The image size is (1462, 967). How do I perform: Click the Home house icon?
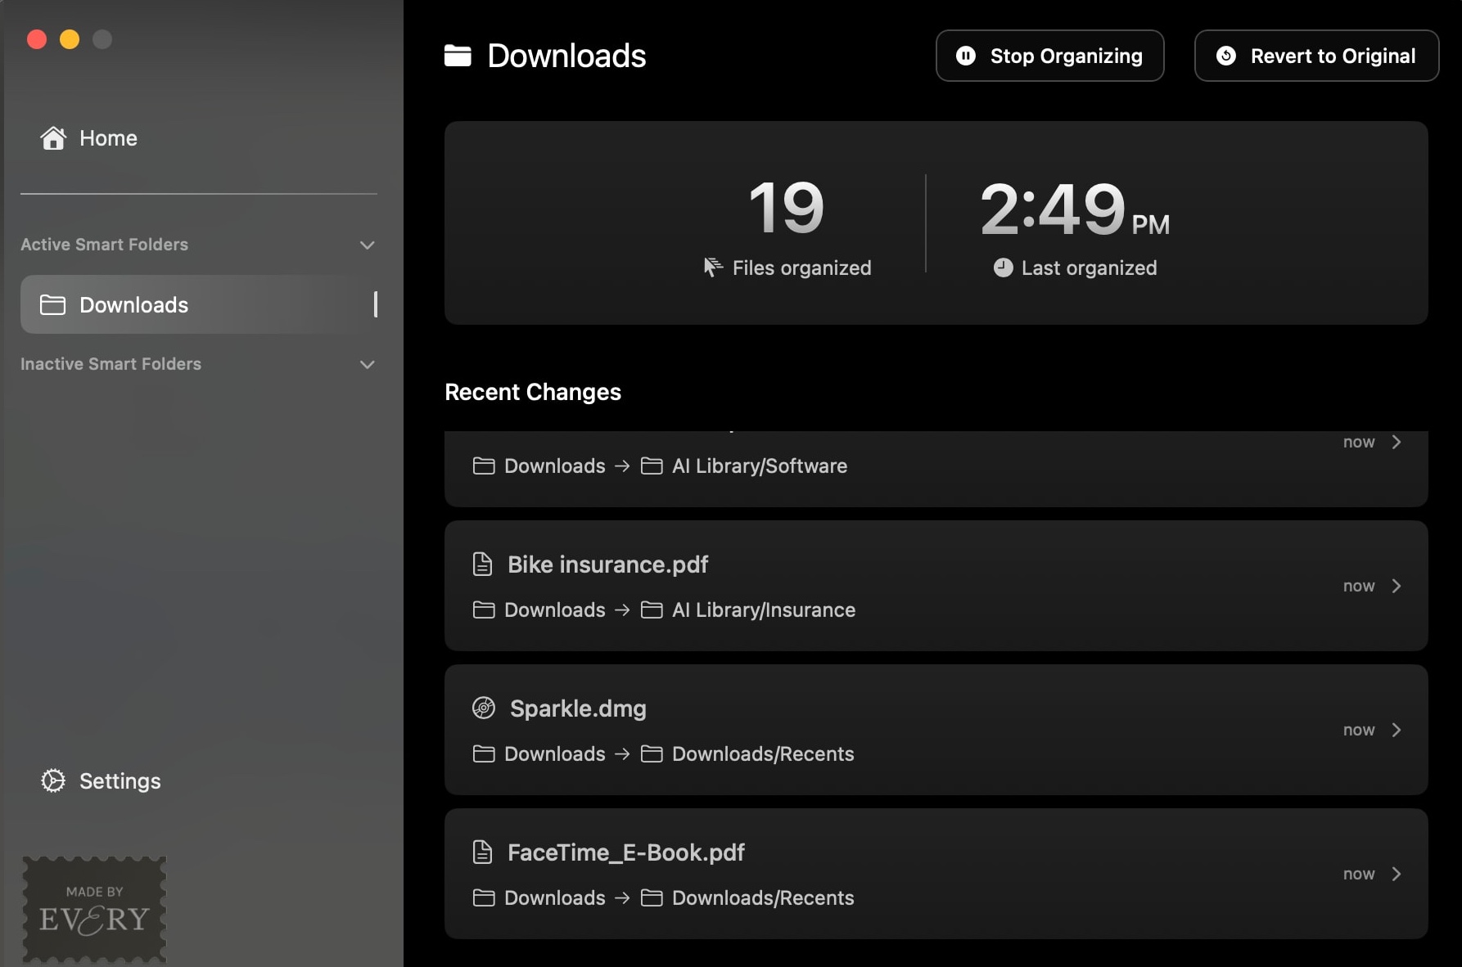tap(53, 138)
